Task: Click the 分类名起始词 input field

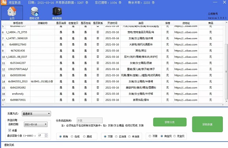Action: [89, 120]
